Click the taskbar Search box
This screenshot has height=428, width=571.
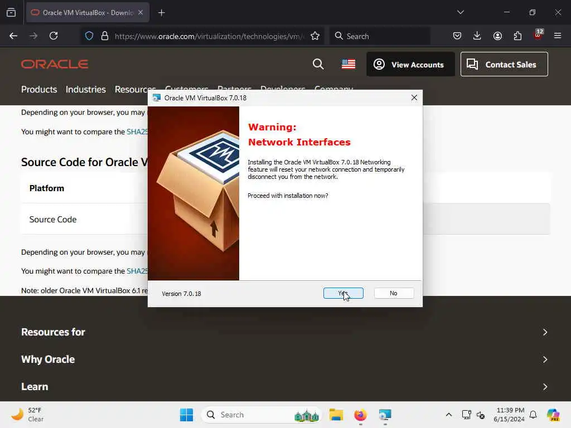pyautogui.click(x=262, y=415)
